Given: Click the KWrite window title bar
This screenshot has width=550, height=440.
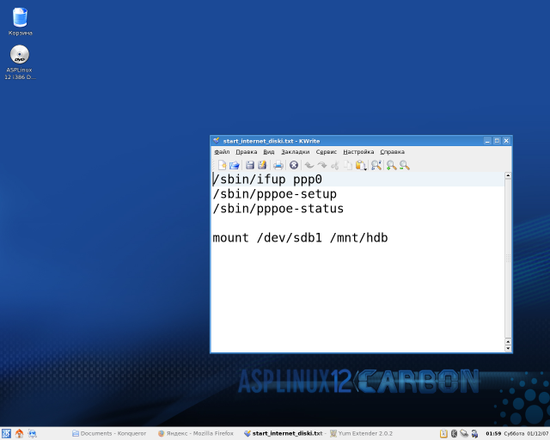Looking at the screenshot, I should [351, 141].
